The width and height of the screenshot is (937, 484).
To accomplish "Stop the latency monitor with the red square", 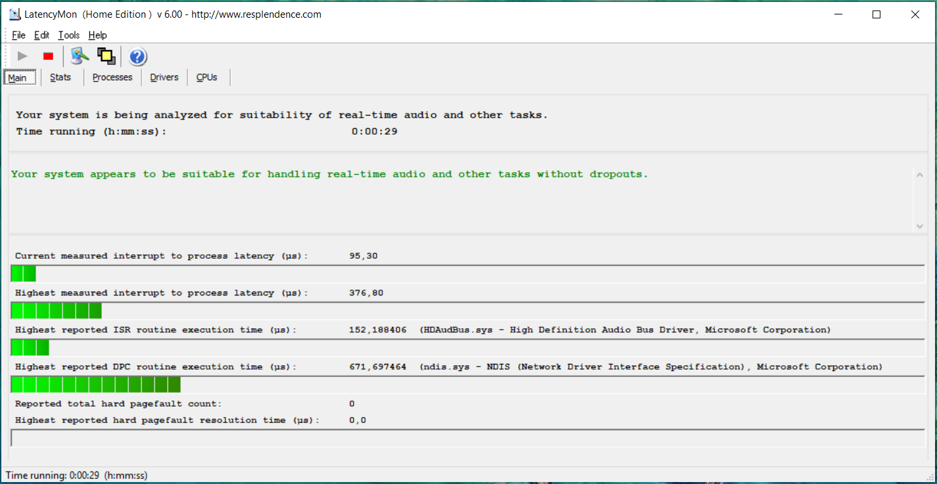I will (x=48, y=56).
